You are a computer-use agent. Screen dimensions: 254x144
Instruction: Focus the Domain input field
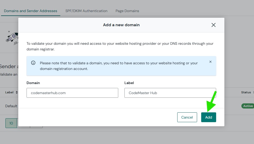[x=72, y=93]
